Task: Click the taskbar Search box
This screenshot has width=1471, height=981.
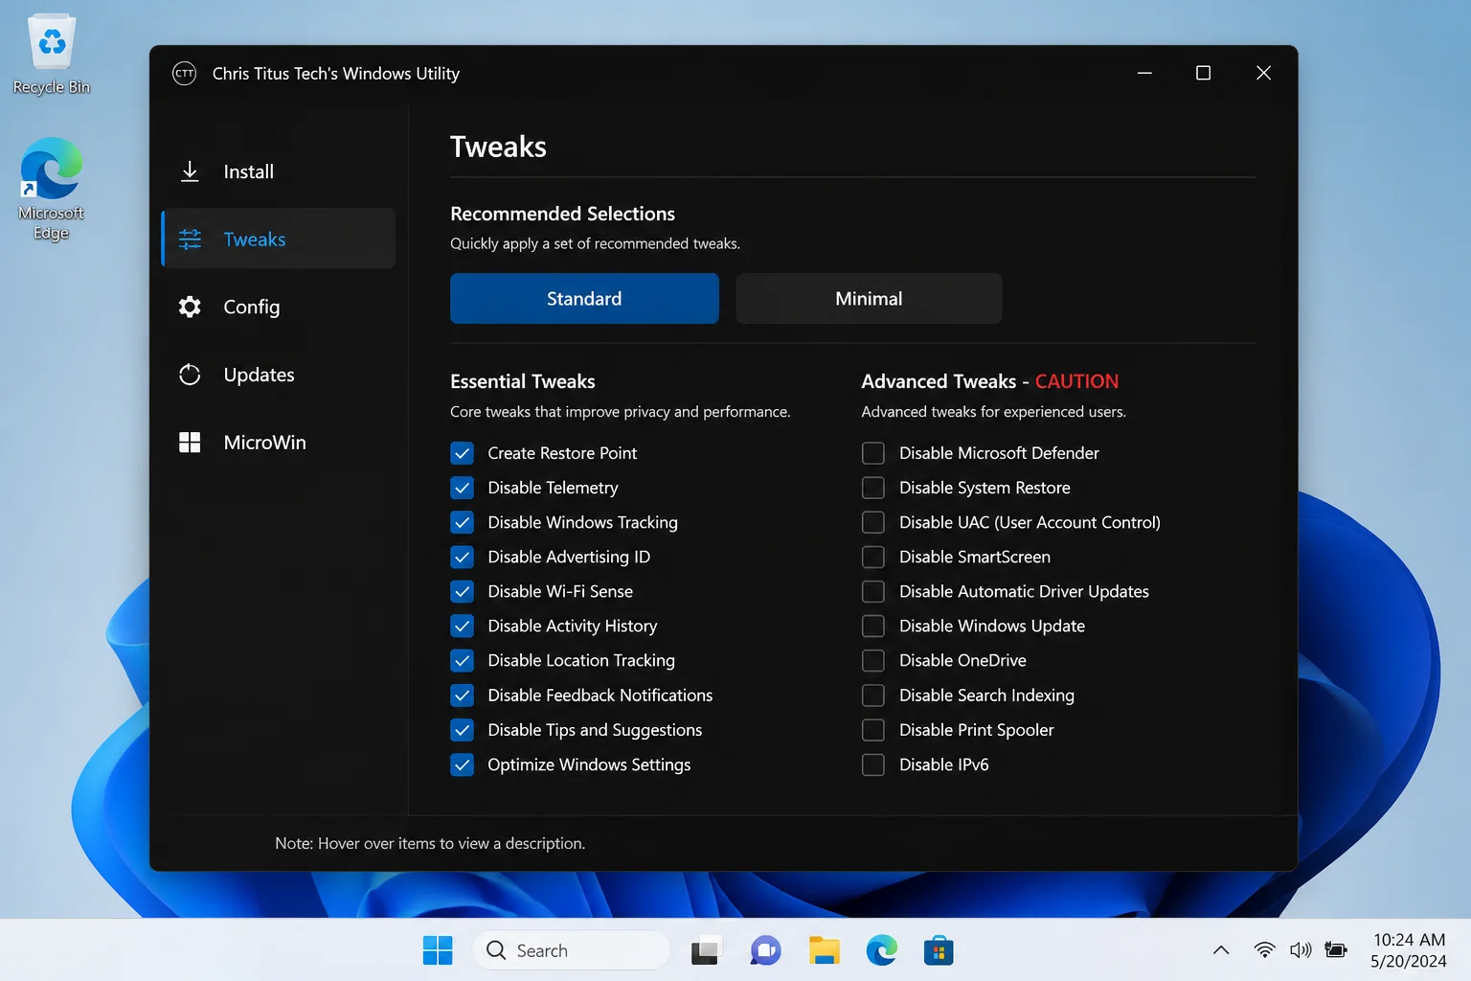Action: [x=571, y=950]
